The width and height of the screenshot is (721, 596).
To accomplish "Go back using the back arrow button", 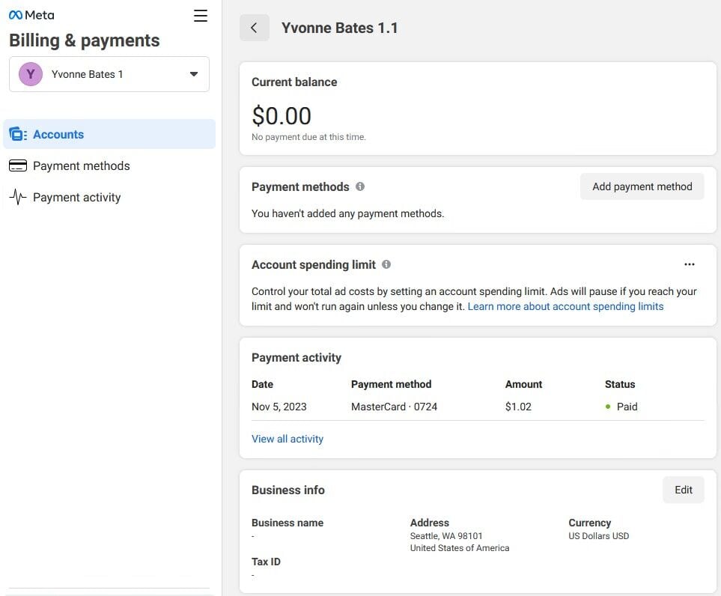I will 255,28.
